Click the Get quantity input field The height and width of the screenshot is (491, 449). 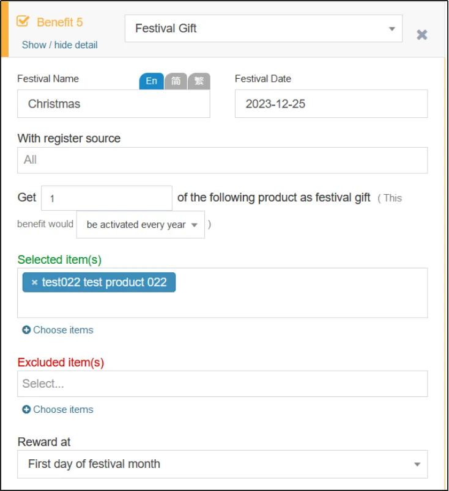106,198
